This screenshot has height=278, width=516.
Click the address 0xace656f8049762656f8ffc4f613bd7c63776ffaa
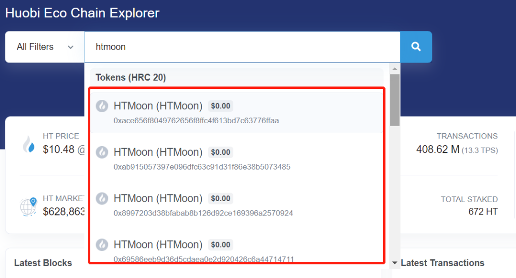coord(196,121)
